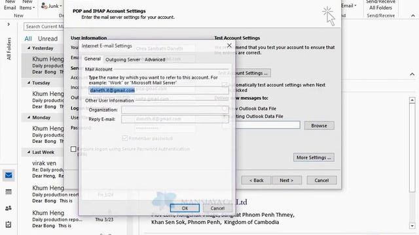Viewport: 419px width, 235px height.
Task: Toggle the Remember password checkbox
Action: point(125,138)
